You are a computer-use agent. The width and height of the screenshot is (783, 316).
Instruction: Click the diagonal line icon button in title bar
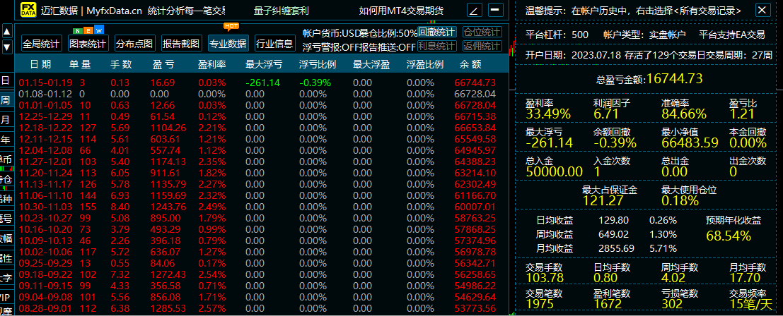(x=475, y=10)
